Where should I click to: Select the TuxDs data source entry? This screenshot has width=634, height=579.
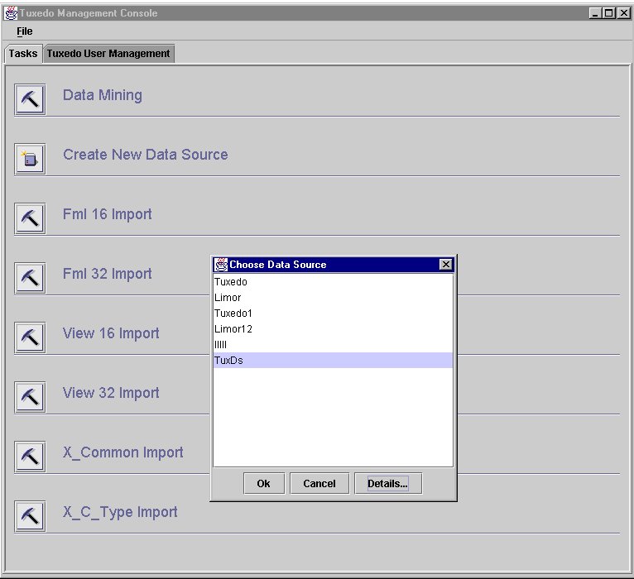pyautogui.click(x=333, y=360)
